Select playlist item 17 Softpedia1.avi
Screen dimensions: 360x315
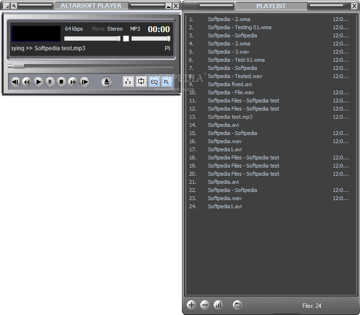271,149
